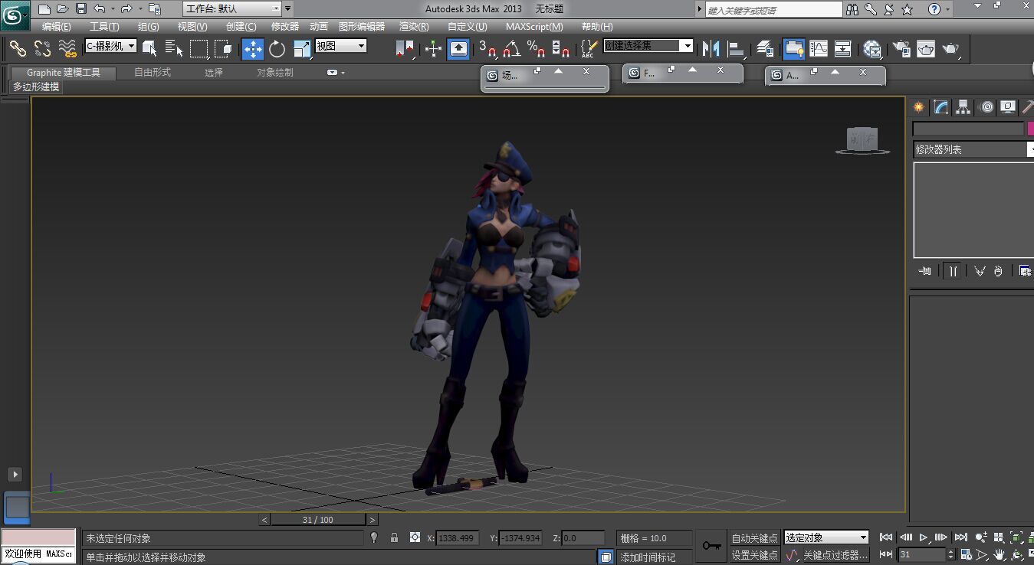Click Edit Named Selection Sets icon
The width and height of the screenshot is (1034, 565).
(x=588, y=49)
